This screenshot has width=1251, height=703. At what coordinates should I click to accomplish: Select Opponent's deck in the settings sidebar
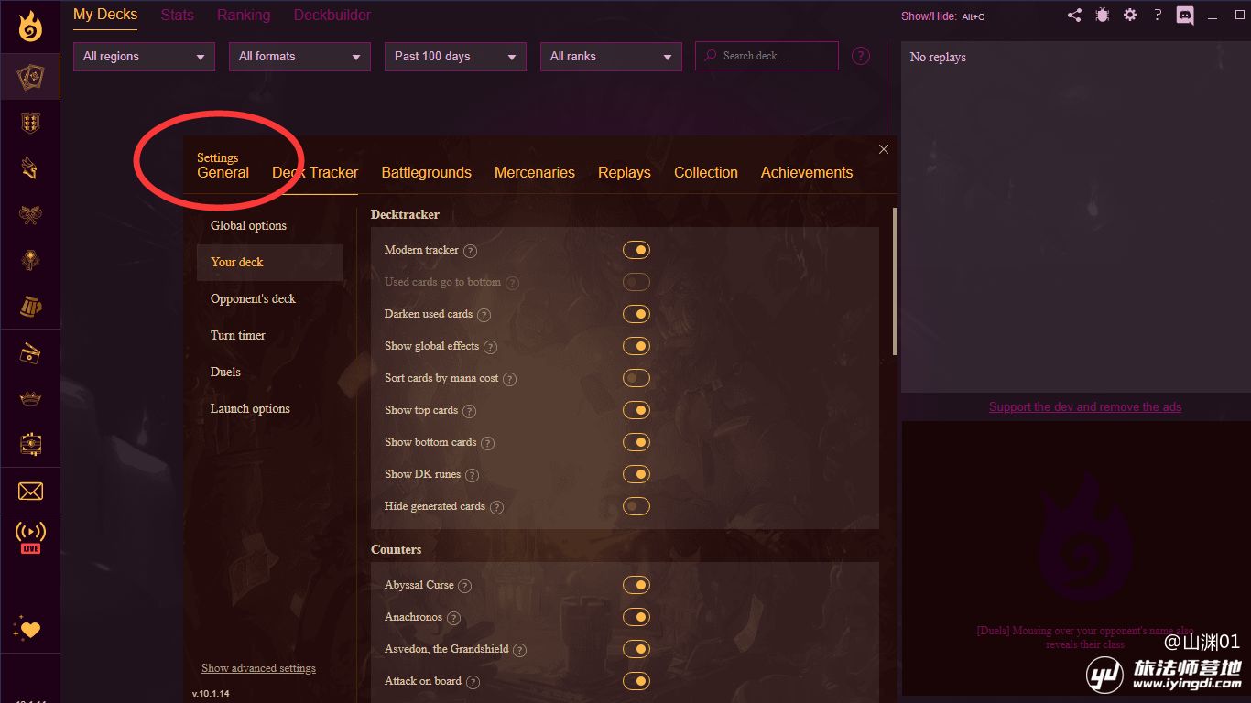coord(270,298)
